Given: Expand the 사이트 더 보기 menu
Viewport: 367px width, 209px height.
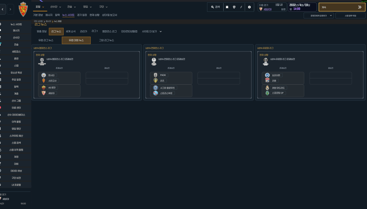Looking at the screenshot, I should click(152, 31).
